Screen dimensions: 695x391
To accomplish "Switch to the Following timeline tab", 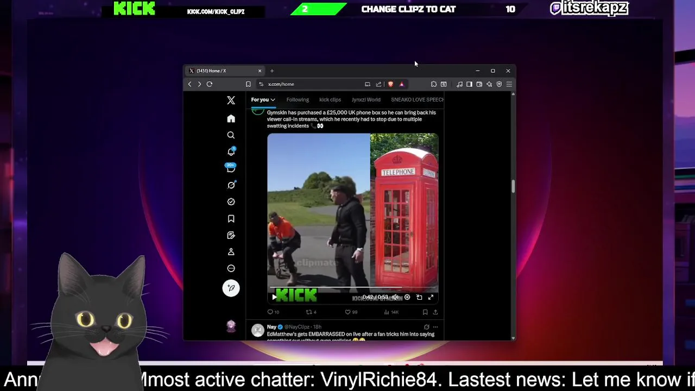I will coord(298,100).
